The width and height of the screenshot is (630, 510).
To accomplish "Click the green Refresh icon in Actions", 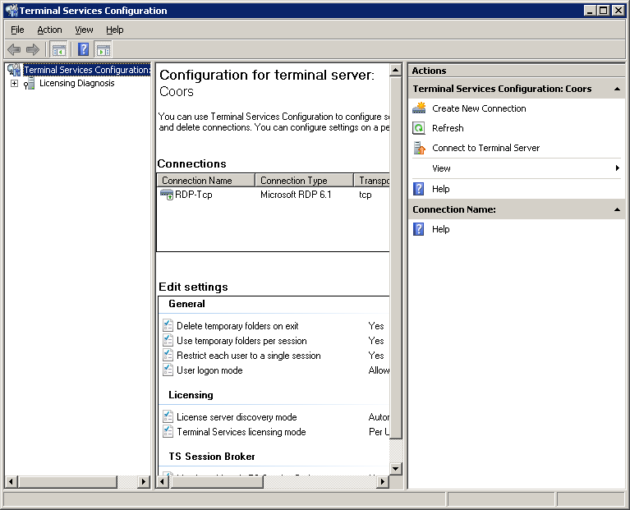I will pyautogui.click(x=419, y=128).
